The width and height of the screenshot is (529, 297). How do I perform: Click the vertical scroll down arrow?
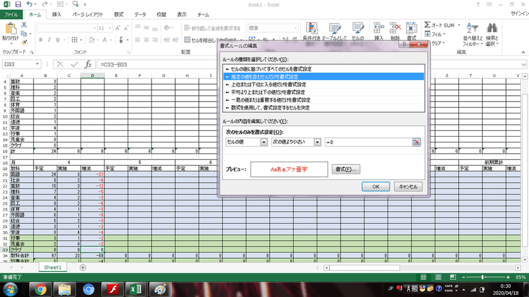coord(524,259)
